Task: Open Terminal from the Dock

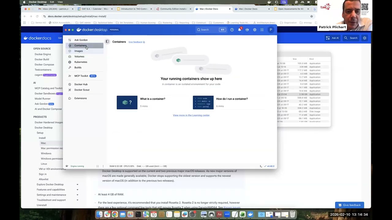Action: point(138,215)
